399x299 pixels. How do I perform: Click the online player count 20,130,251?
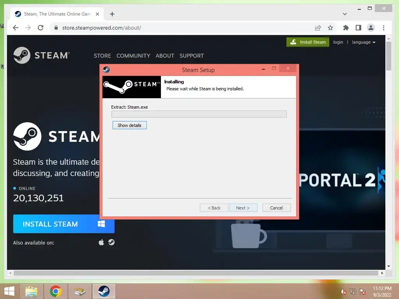(x=38, y=198)
